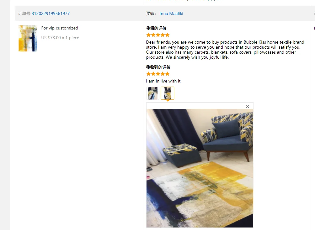Screen dimensions: 315x230
Task: Click fifth star under 我留的评价 rating
Action: tap(167, 35)
